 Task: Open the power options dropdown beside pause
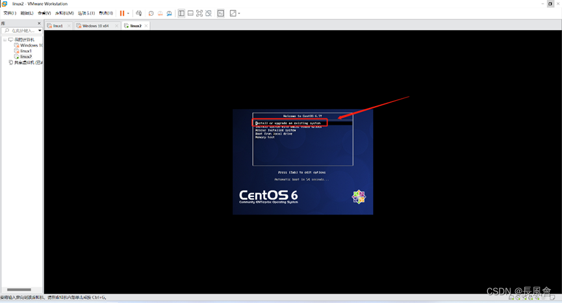click(128, 13)
